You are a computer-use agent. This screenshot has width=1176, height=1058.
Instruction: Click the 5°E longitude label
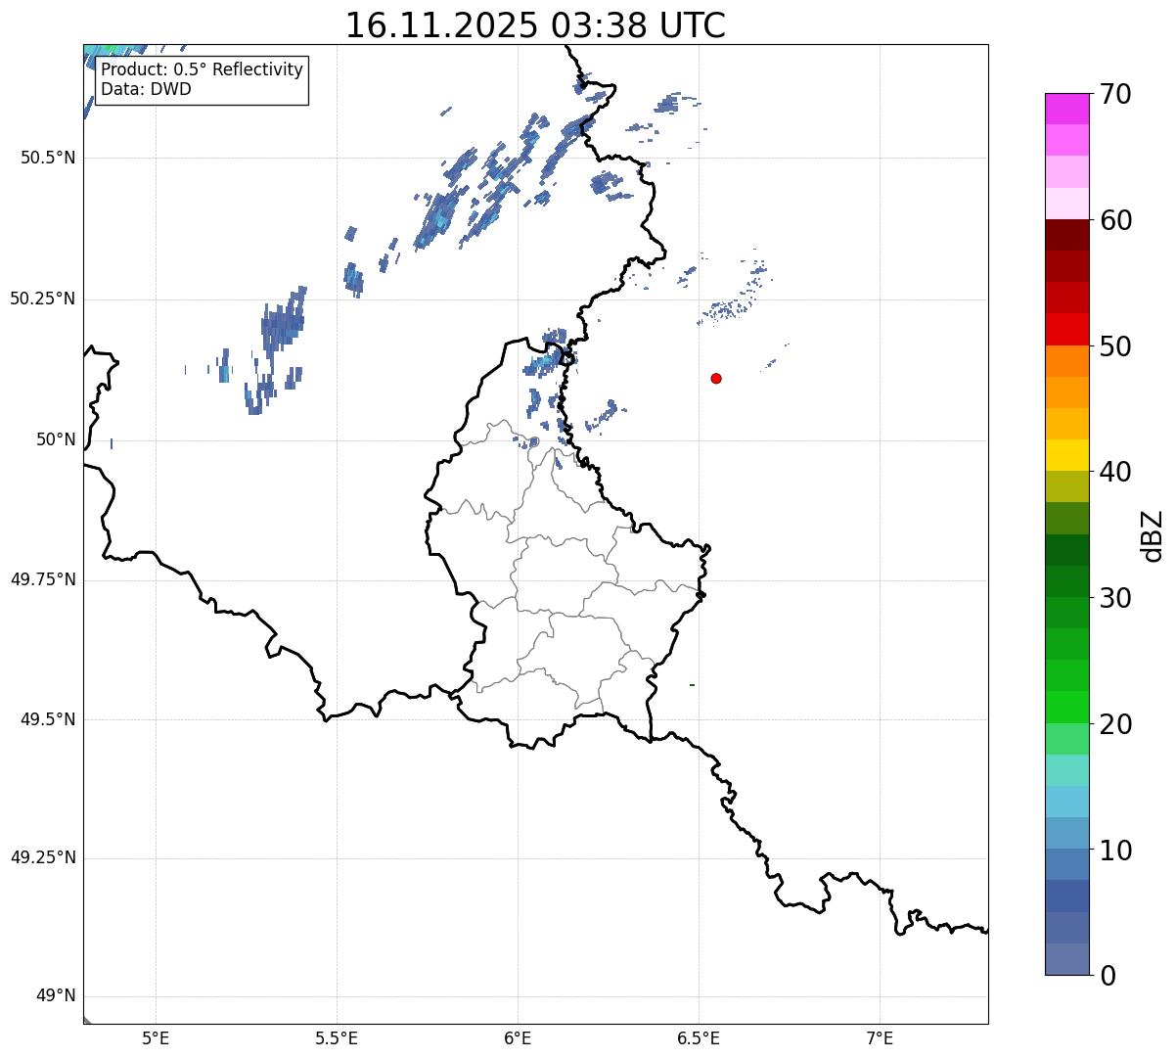[x=156, y=1038]
